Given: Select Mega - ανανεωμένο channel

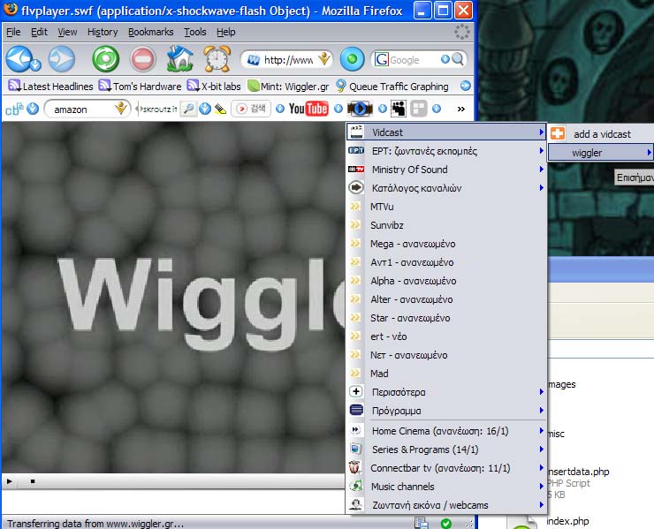Looking at the screenshot, I should [446, 244].
